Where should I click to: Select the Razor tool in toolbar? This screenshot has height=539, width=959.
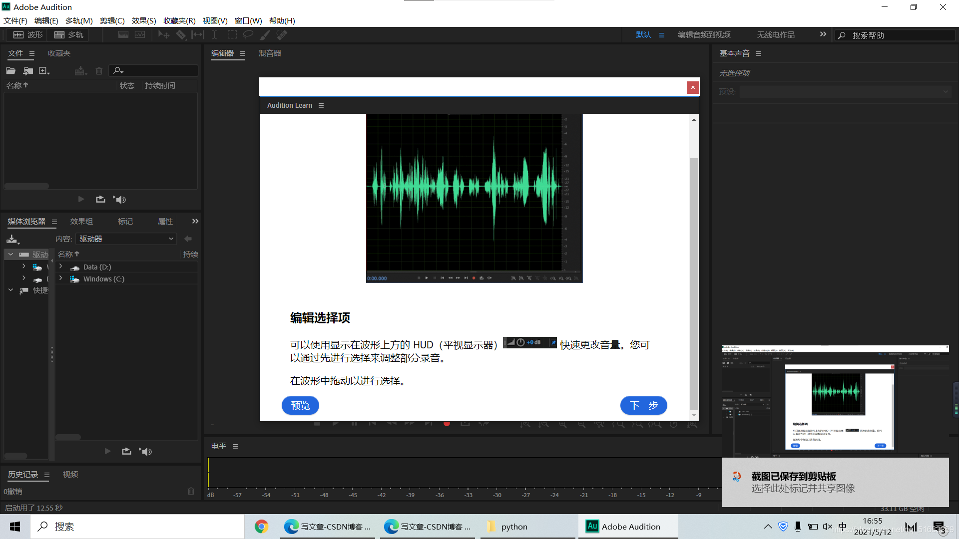181,35
